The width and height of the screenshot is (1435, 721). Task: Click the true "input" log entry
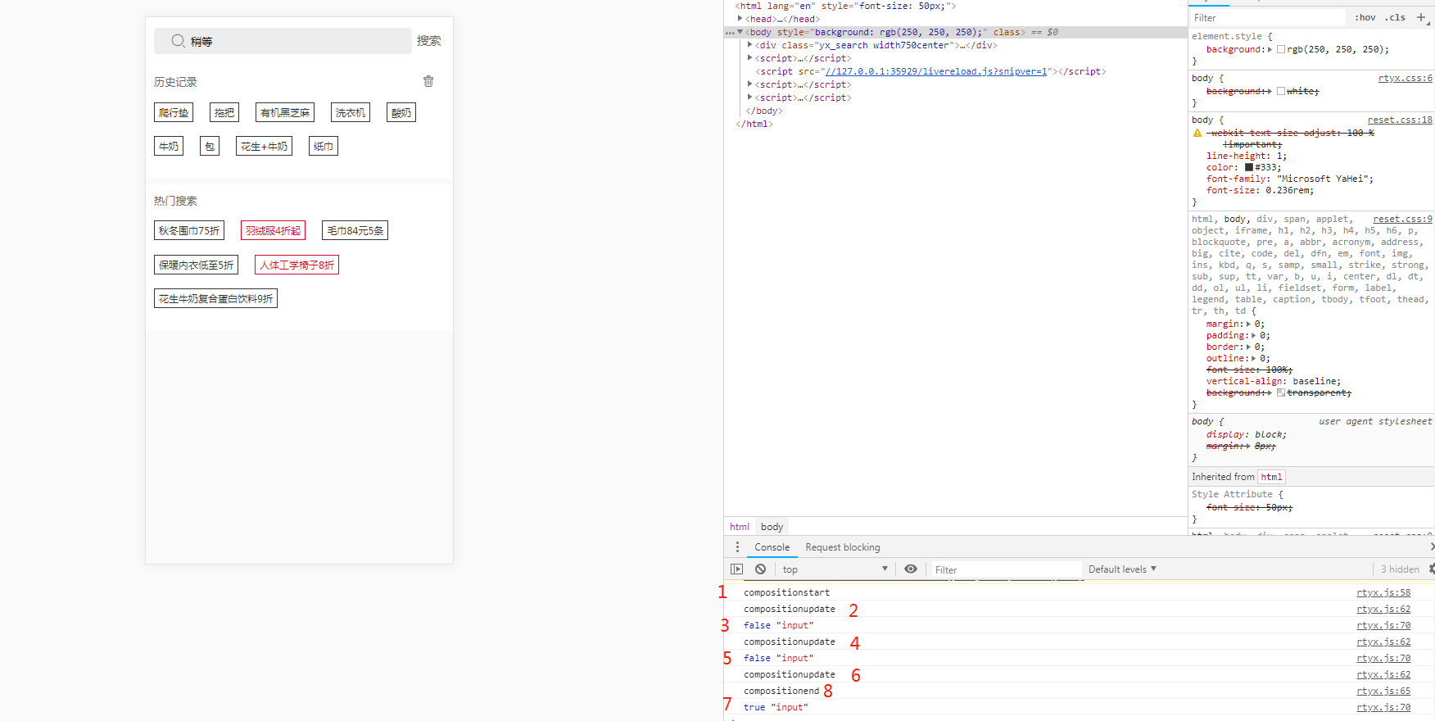1079,707
